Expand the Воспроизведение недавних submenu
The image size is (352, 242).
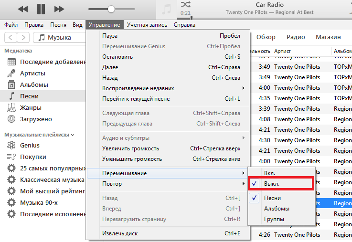[168, 88]
